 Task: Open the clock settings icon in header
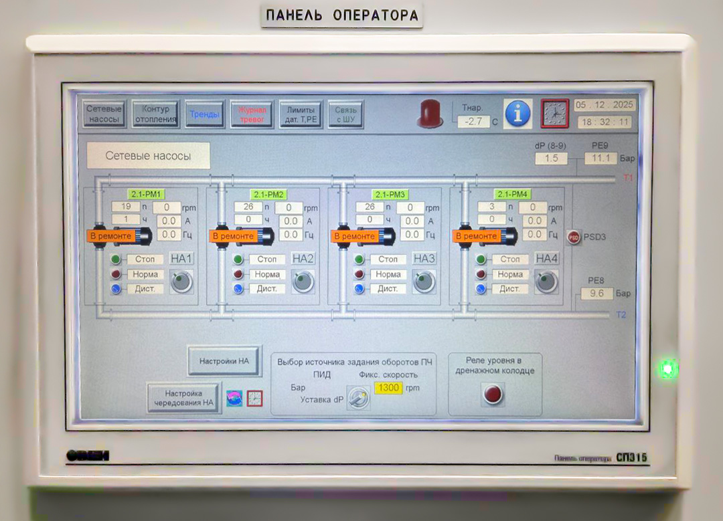pyautogui.click(x=554, y=114)
